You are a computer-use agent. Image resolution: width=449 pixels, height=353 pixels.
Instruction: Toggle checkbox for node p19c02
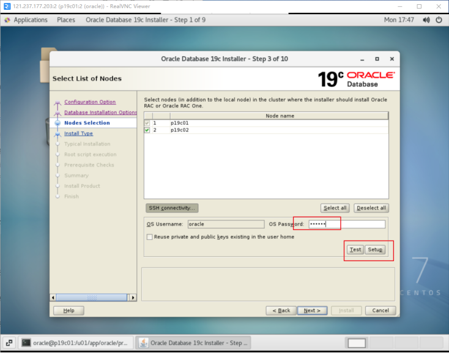[x=147, y=130]
